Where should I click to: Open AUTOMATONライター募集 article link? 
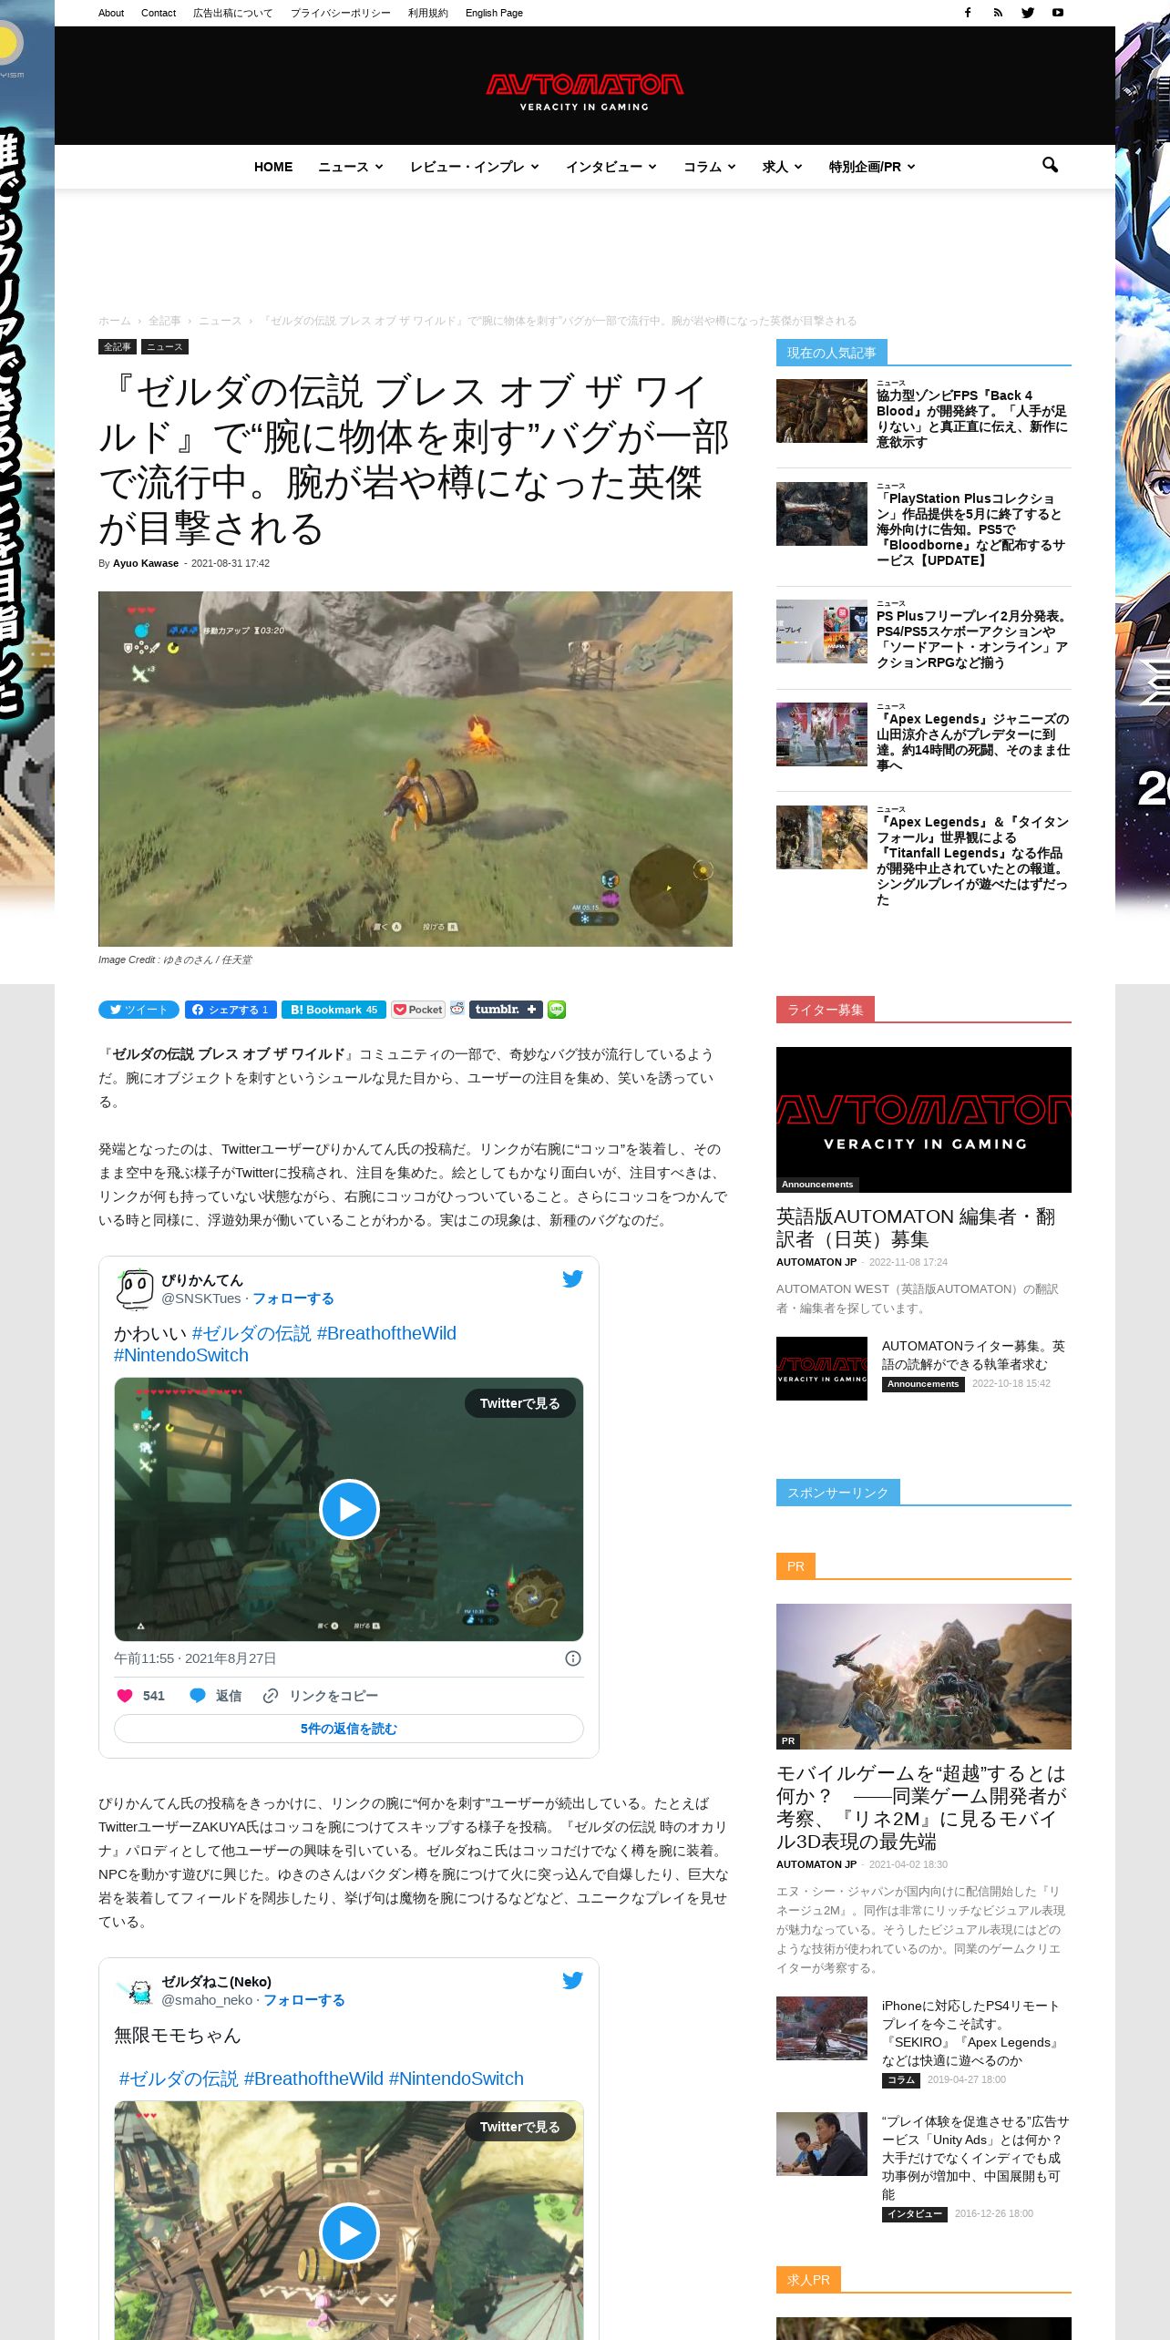(x=973, y=1355)
